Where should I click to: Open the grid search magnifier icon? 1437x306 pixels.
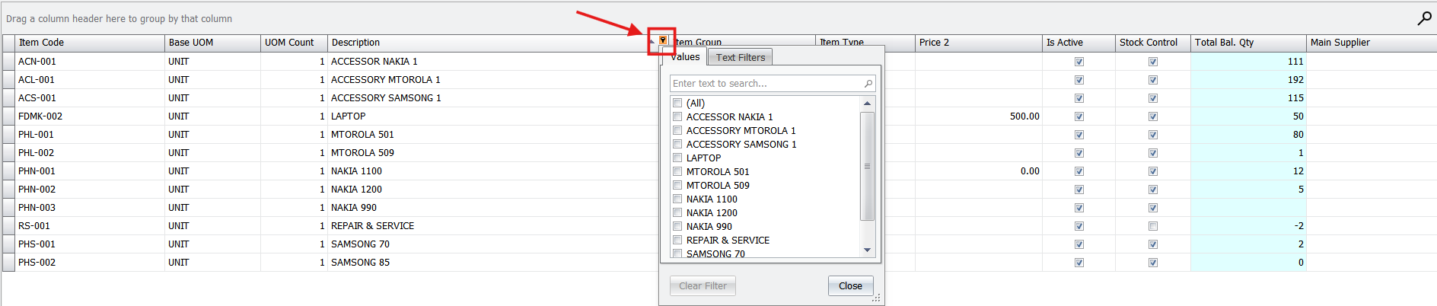1424,18
